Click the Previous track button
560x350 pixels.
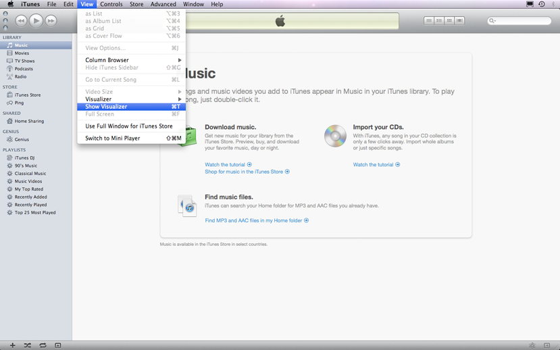[x=21, y=21]
